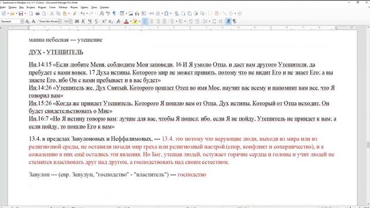
Task: Toggle italic К formatting
Action: (83, 21)
